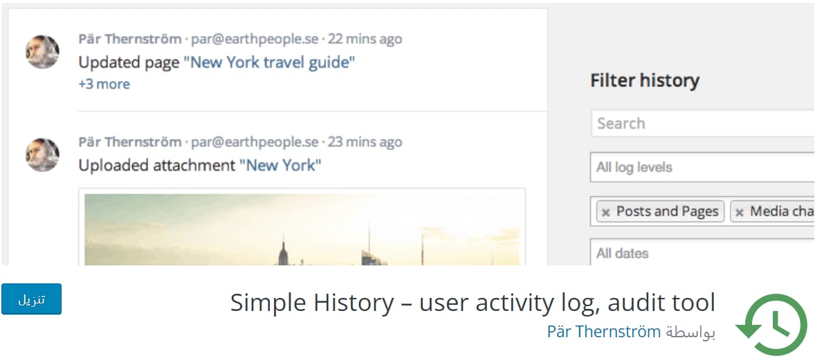This screenshot has height=358, width=815.
Task: Click the 23 mins ago timestamp
Action: click(365, 142)
